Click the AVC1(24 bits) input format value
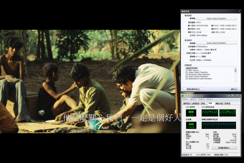The image size is (244, 163). [202, 25]
